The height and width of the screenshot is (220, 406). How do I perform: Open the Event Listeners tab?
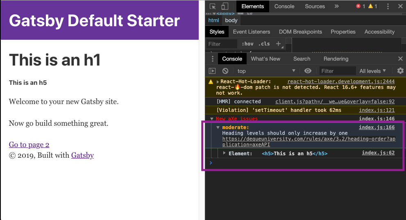tap(252, 32)
